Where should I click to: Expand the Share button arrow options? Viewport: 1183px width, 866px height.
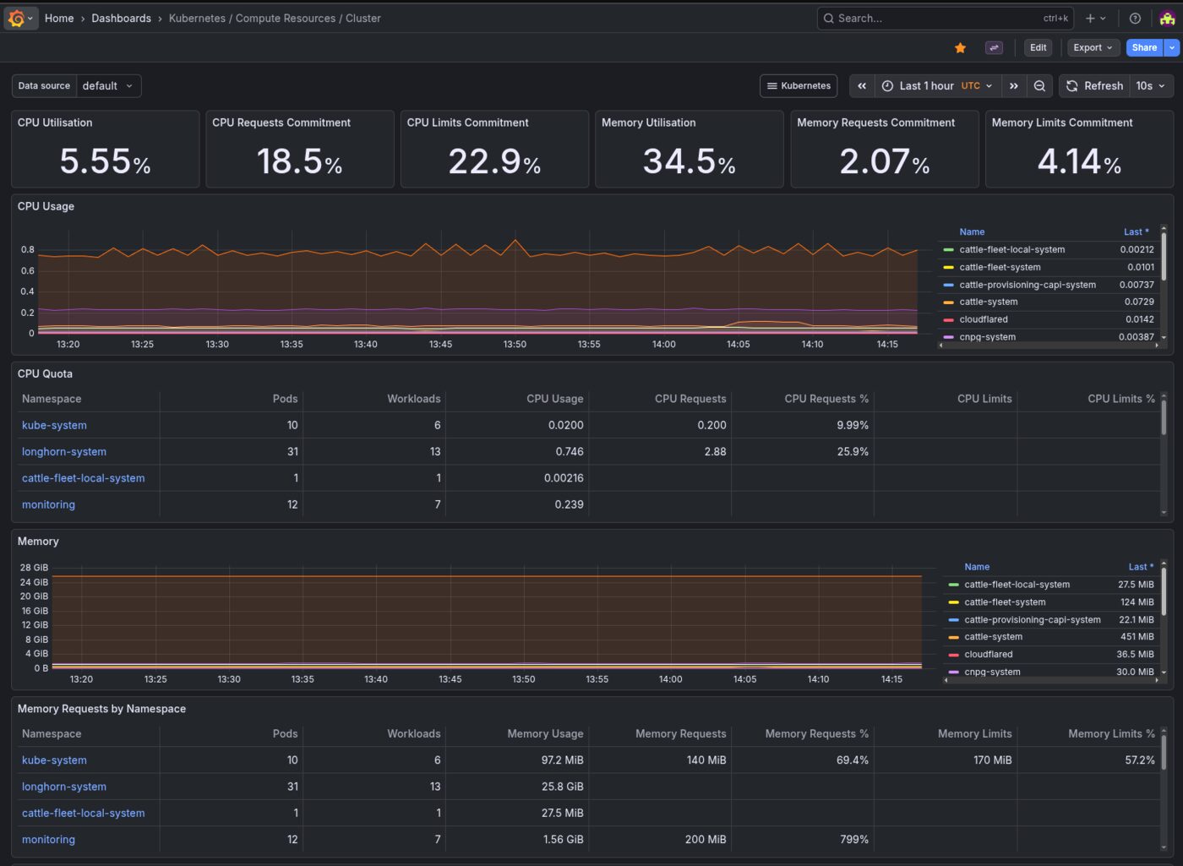(1172, 48)
